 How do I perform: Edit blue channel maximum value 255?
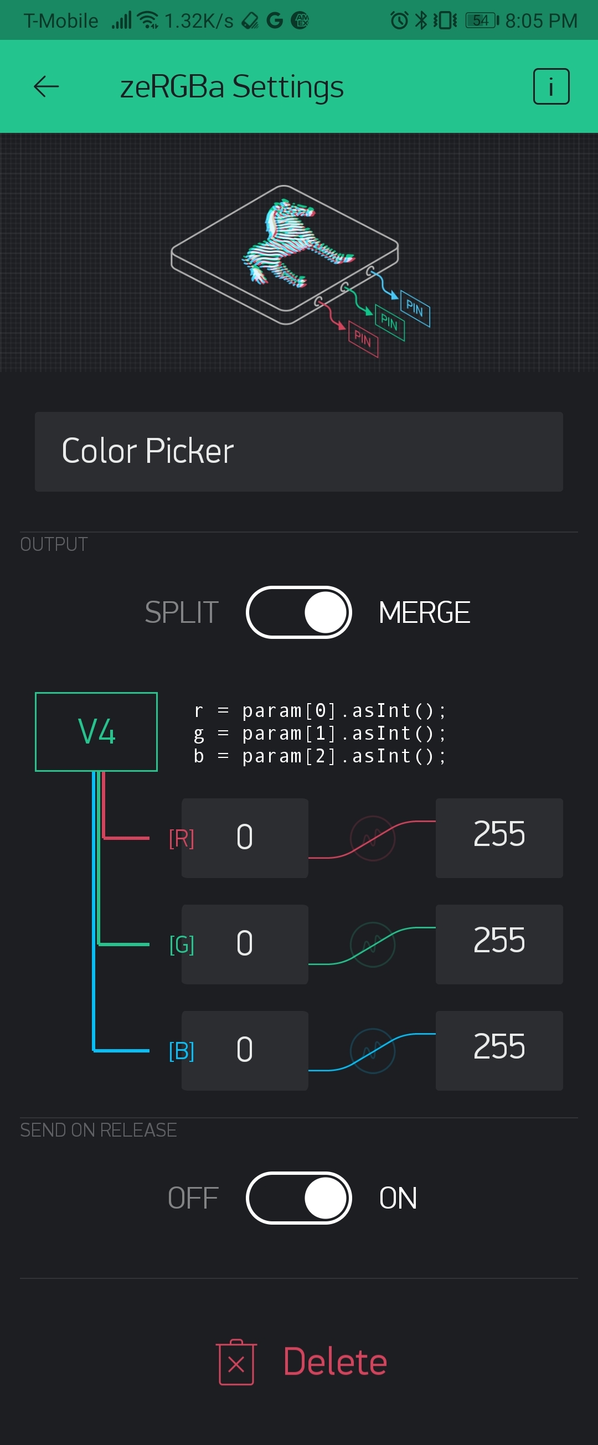(499, 1050)
